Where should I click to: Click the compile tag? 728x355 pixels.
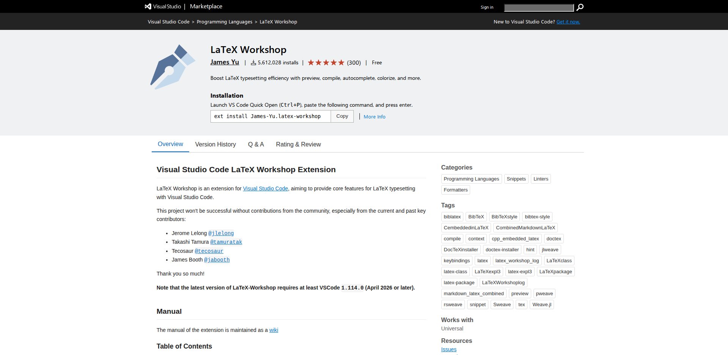(x=452, y=239)
